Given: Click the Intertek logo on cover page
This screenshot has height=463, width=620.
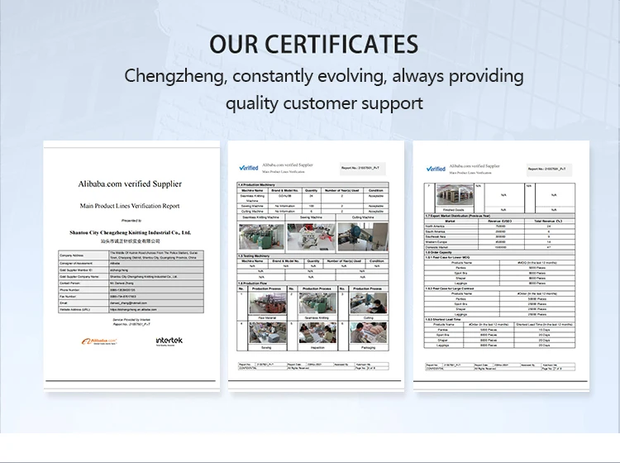Looking at the screenshot, I should (x=169, y=340).
